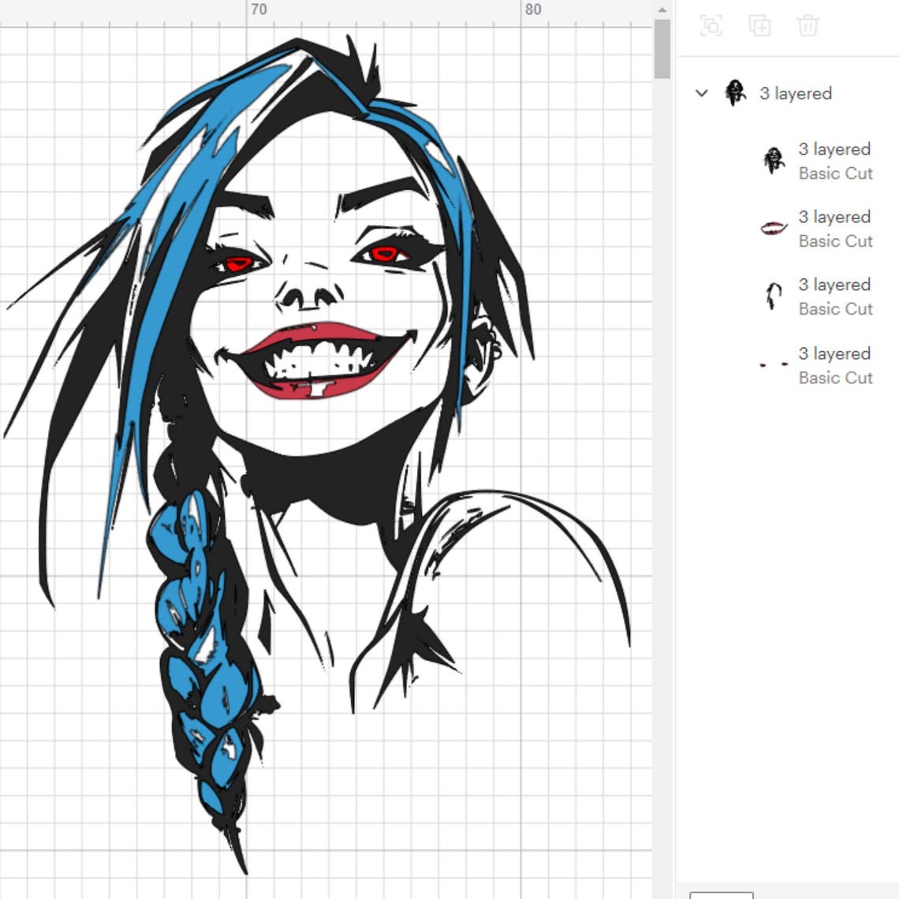Collapse the "3 layered" group
This screenshot has height=899, width=899.
click(x=700, y=93)
